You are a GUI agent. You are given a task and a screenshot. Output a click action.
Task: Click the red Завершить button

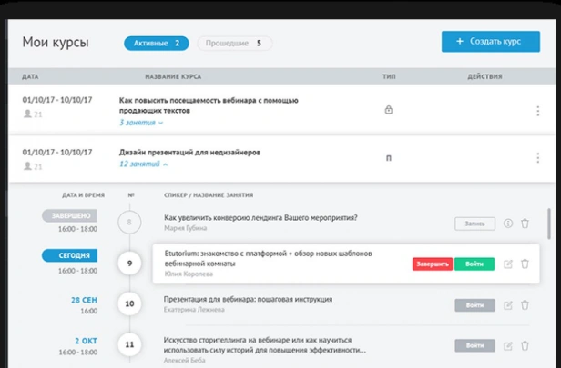pos(433,264)
